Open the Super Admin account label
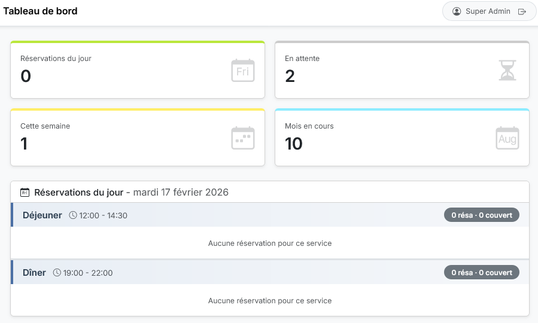The image size is (538, 323). [488, 11]
